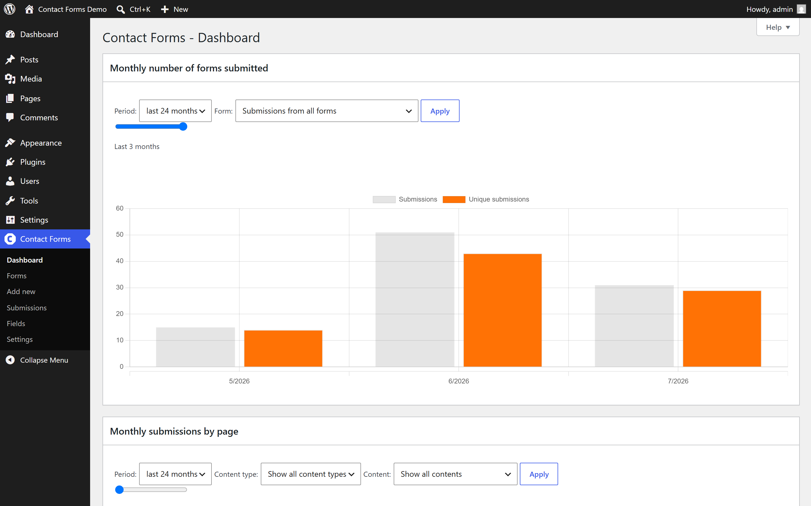Expand the Help tab
Screen dimensions: 811x506
point(778,28)
